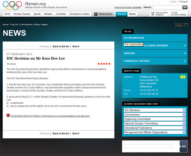Viewport: 191px width, 156px height.
Task: Click the bottom Previous link
Action: point(44,133)
